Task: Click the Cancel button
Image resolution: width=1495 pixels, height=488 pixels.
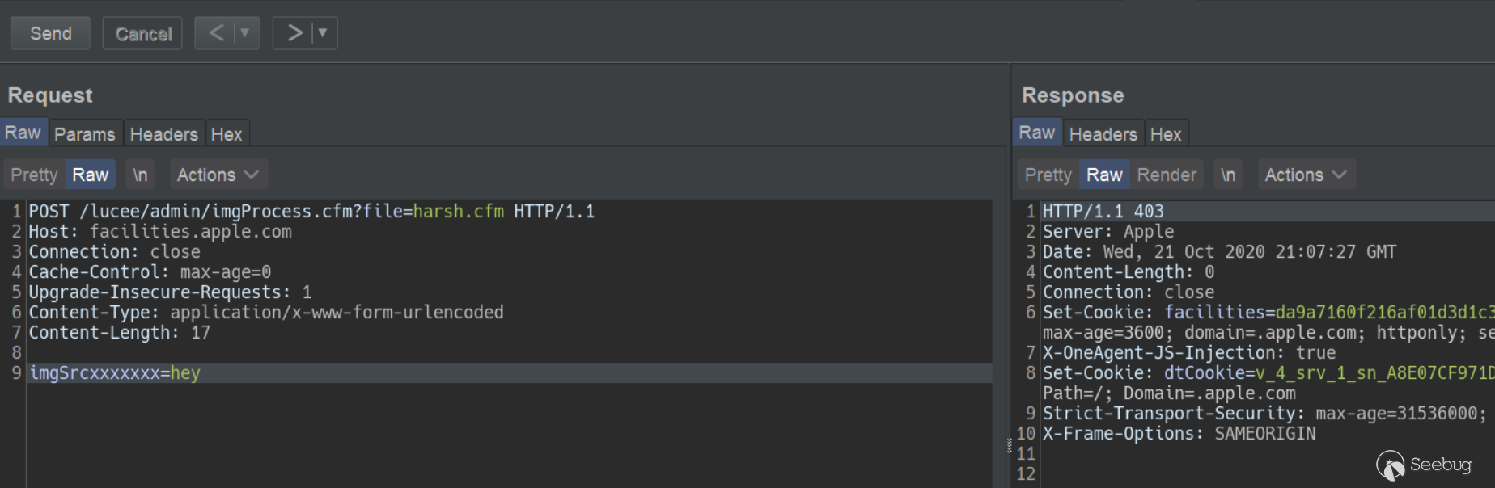Action: coord(142,33)
